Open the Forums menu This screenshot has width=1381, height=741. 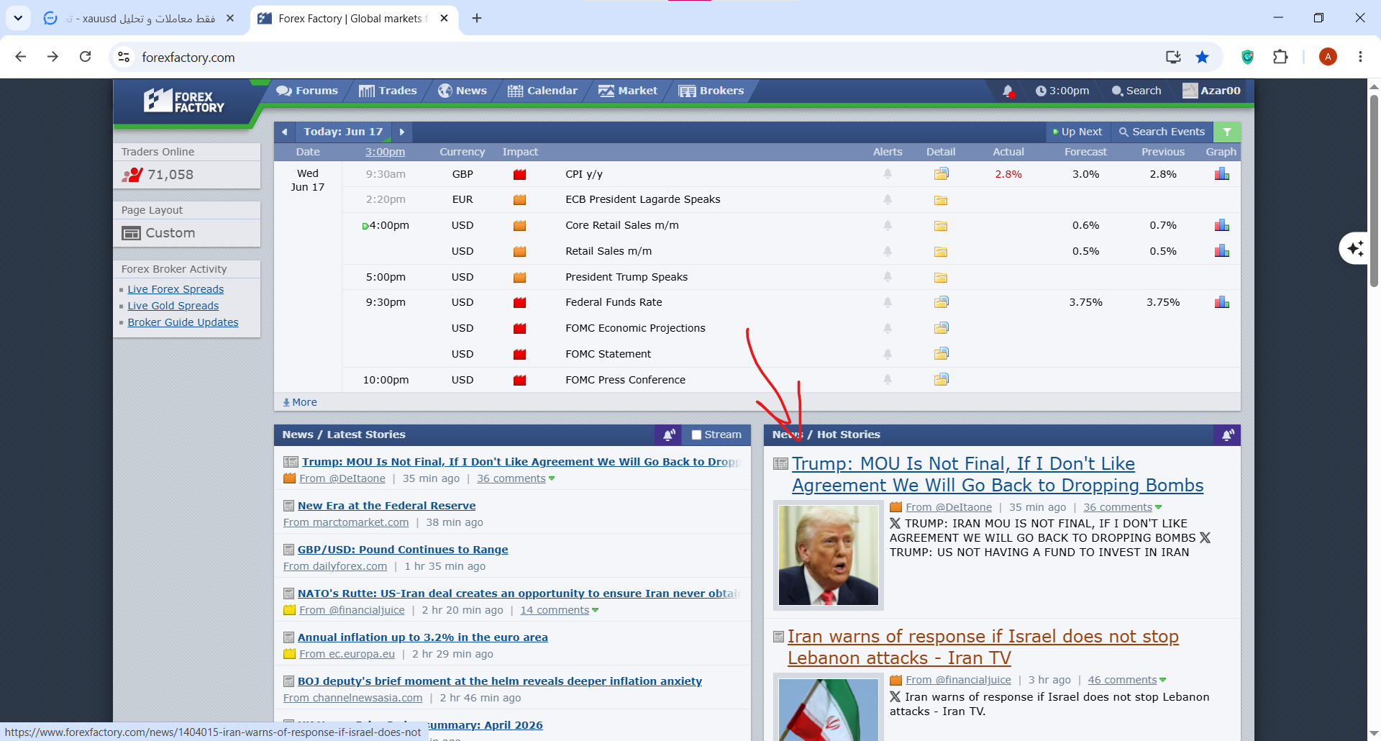(x=307, y=91)
